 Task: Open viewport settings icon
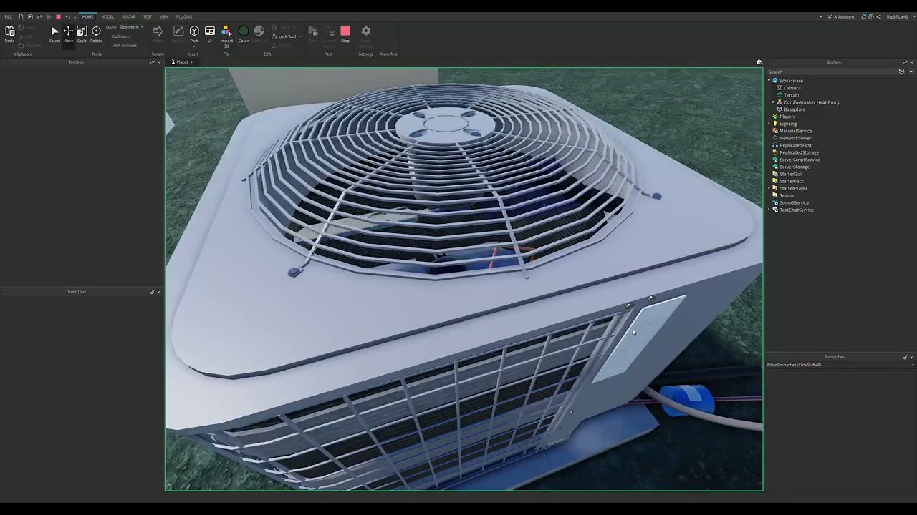759,62
